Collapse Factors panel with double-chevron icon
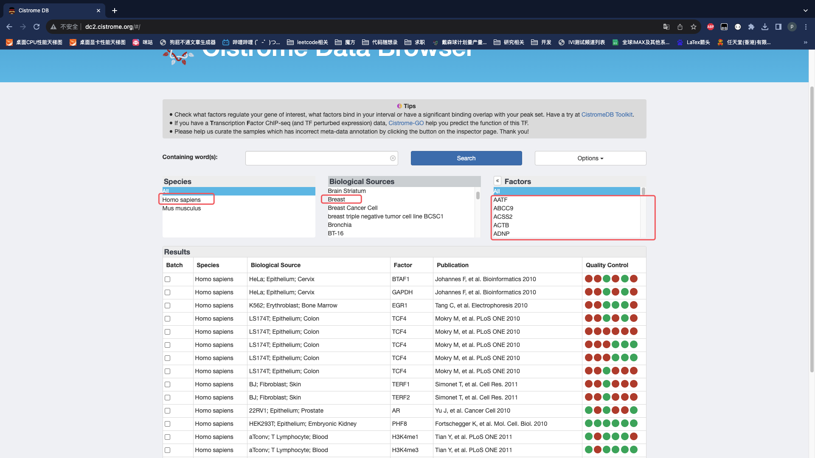815x458 pixels. (497, 181)
